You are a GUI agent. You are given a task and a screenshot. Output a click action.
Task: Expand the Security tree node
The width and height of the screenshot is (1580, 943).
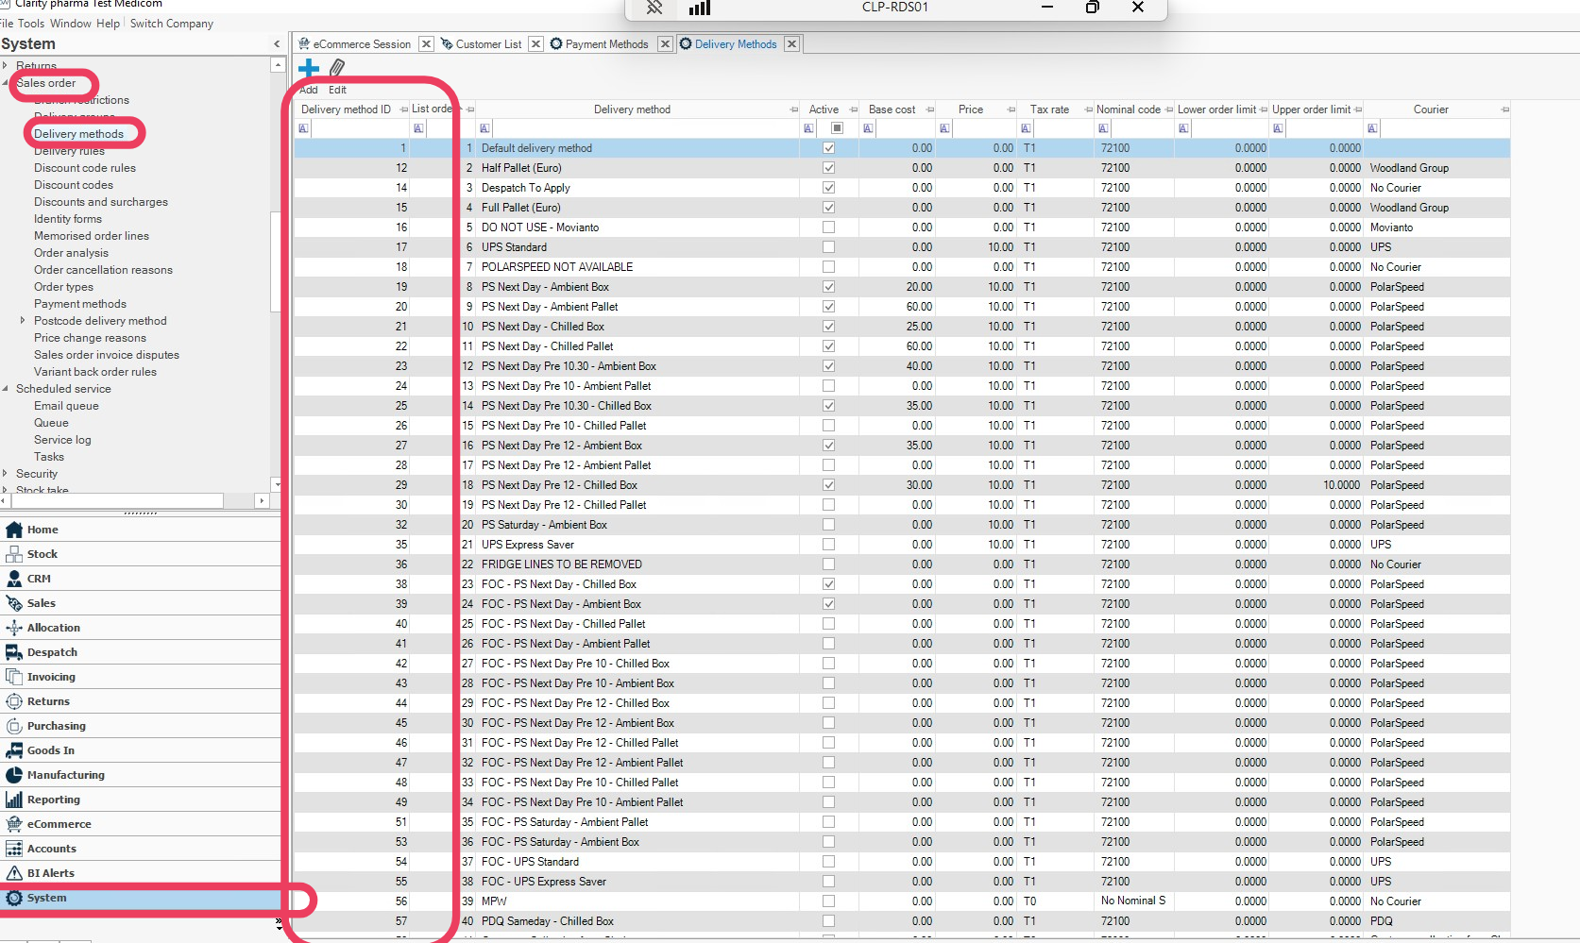6,474
